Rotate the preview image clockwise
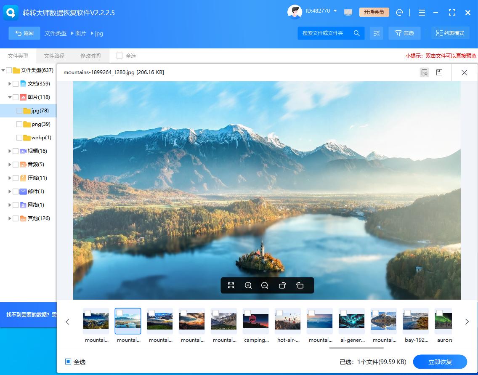This screenshot has width=478, height=375. [x=300, y=285]
